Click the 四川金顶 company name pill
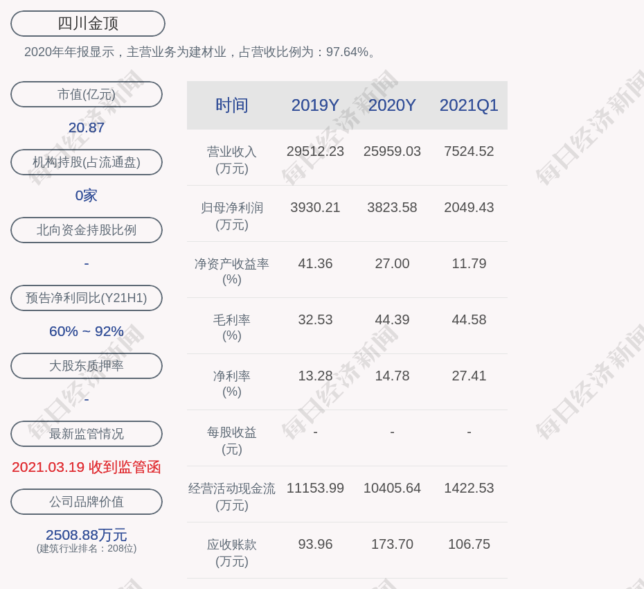The width and height of the screenshot is (644, 589). [x=88, y=24]
